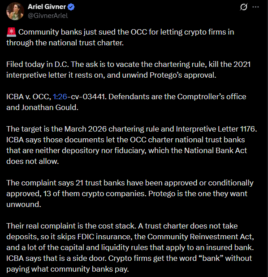Viewport: 268px width, 277px height.
Task: Click the 'National Bank Act' phrase
Action: pos(216,150)
